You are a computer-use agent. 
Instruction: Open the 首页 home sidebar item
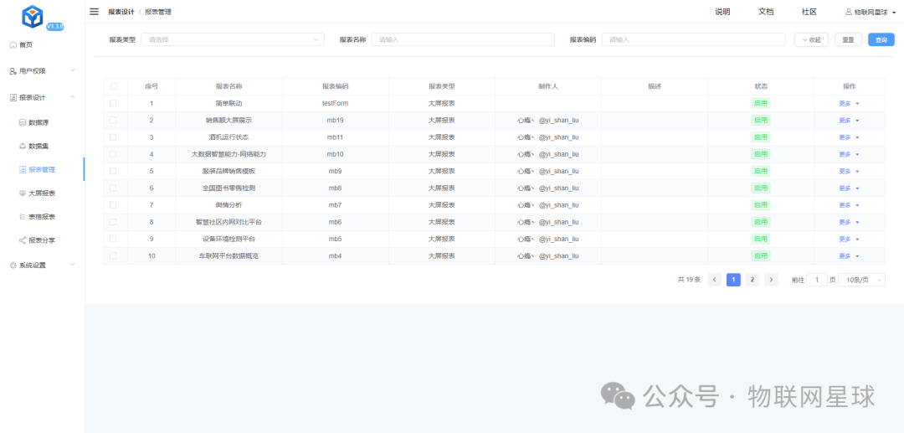pyautogui.click(x=26, y=44)
